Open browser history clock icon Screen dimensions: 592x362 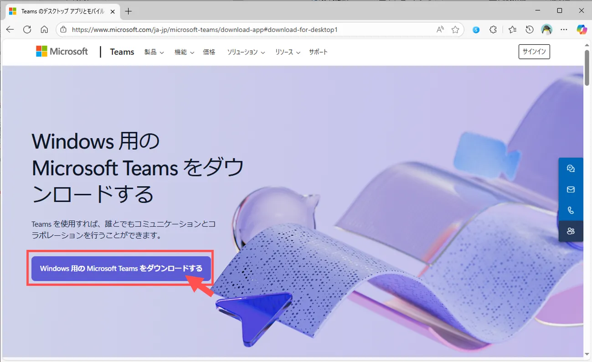[x=529, y=30]
